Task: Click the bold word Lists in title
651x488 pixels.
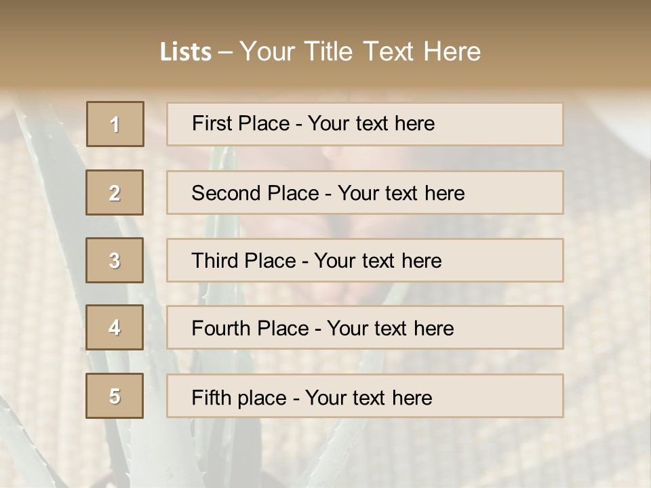Action: coord(186,52)
